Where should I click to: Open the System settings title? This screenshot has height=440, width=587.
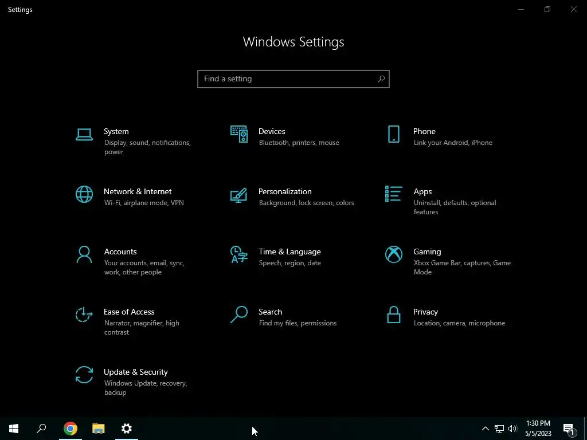click(116, 131)
